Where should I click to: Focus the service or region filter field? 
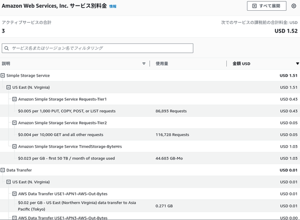pos(97,48)
